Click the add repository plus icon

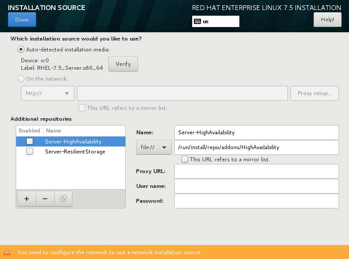[27, 199]
